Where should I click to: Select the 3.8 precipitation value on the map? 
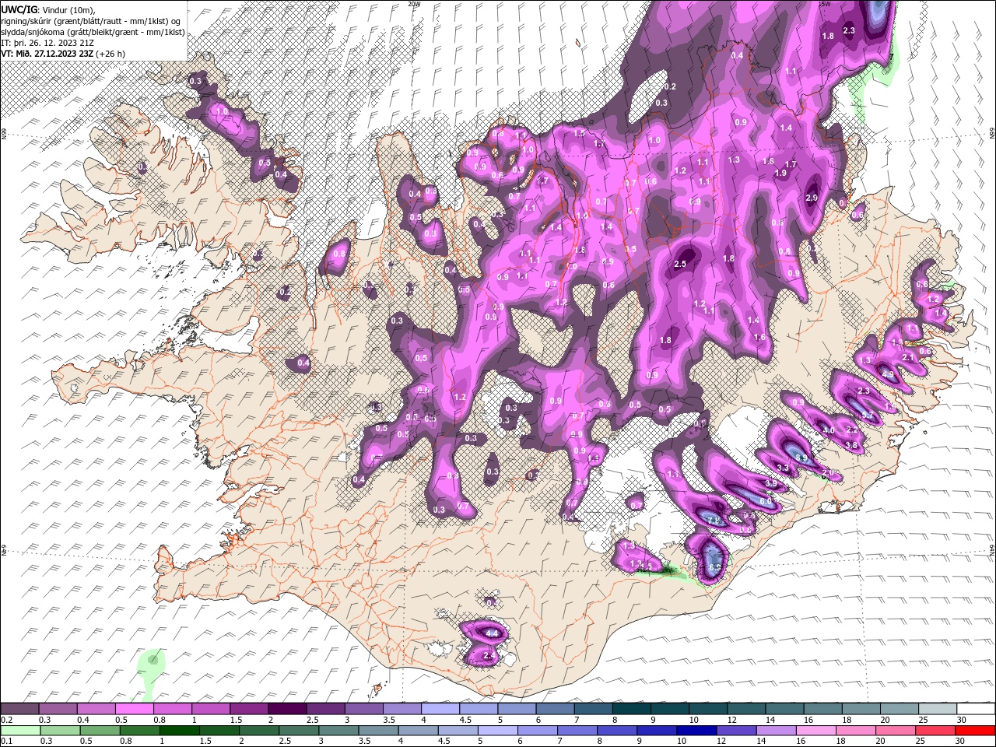tap(851, 446)
